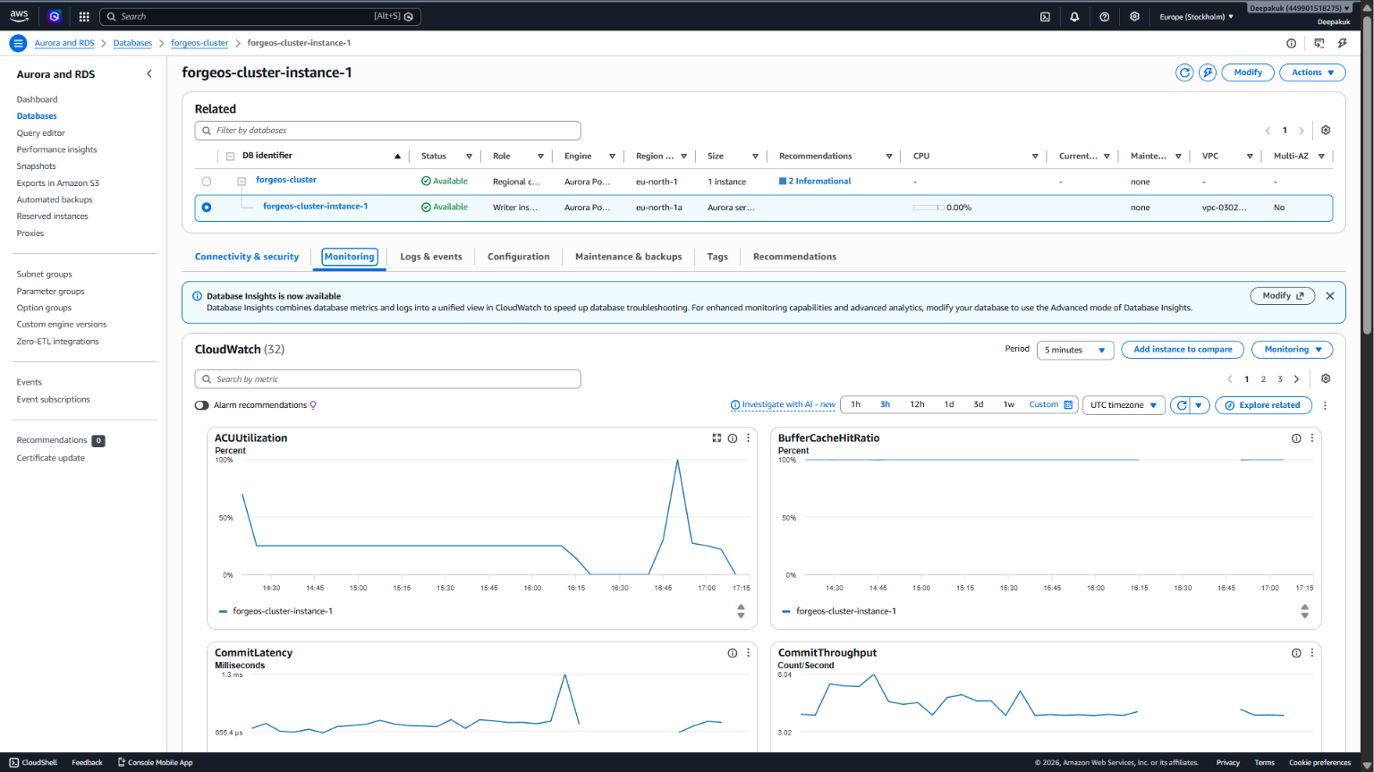This screenshot has height=772, width=1374.
Task: Toggle Alarm recommendations switch
Action: 202,405
